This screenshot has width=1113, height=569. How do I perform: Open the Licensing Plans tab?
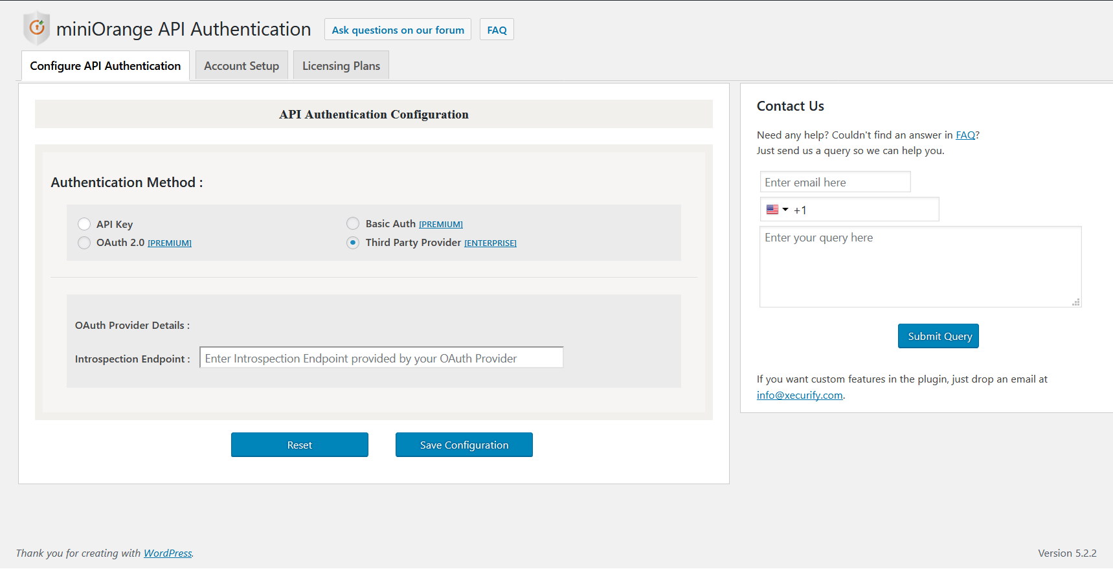click(341, 66)
